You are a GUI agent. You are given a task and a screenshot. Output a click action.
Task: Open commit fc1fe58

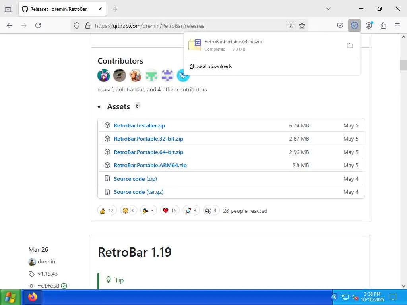pyautogui.click(x=48, y=286)
